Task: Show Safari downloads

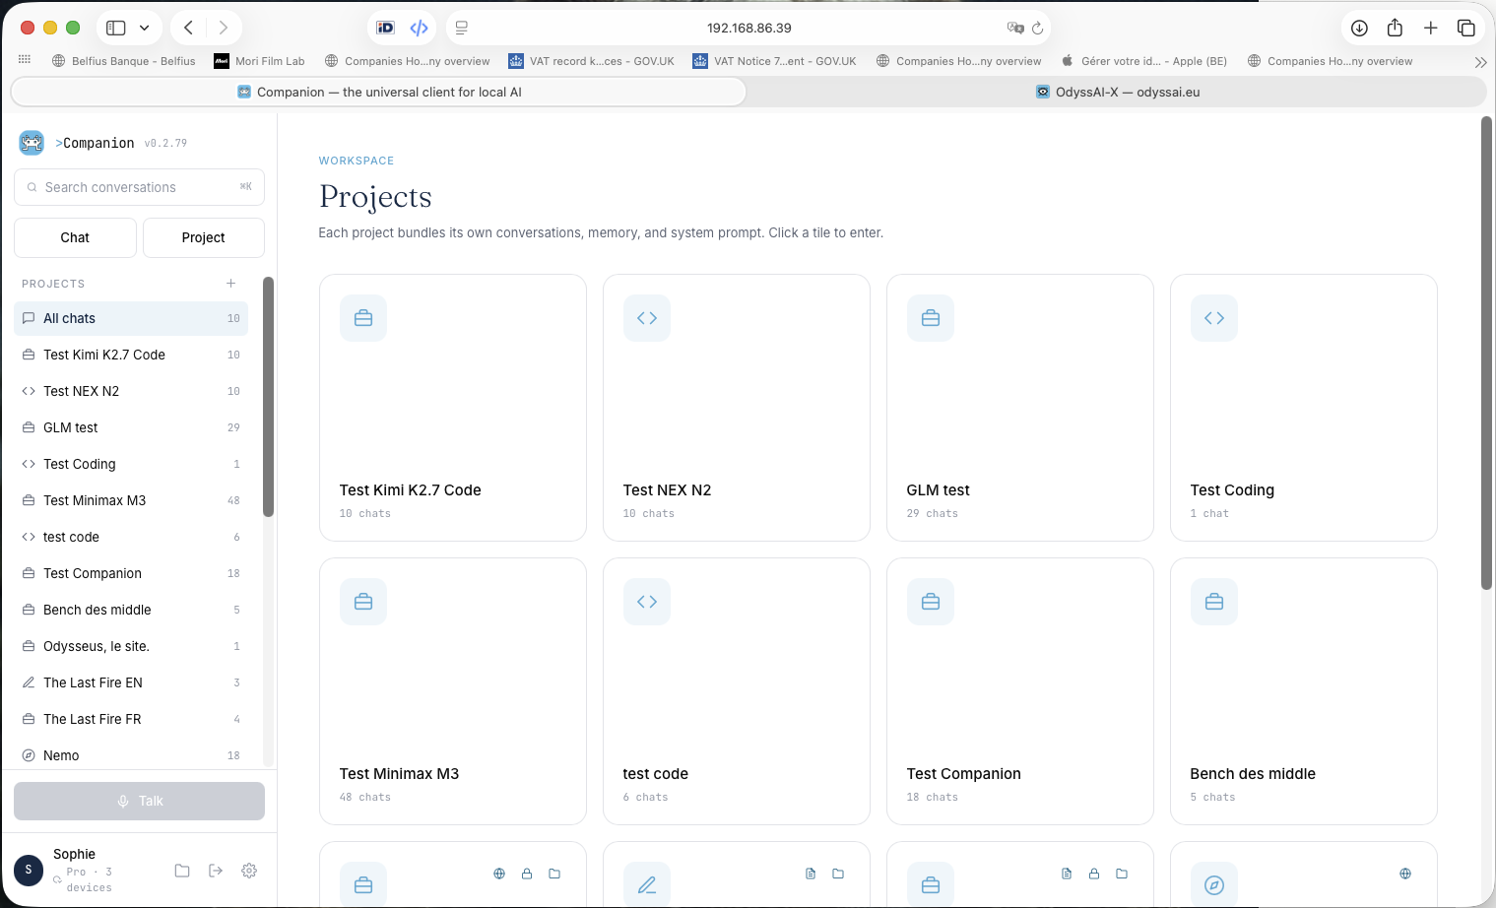Action: click(x=1359, y=28)
